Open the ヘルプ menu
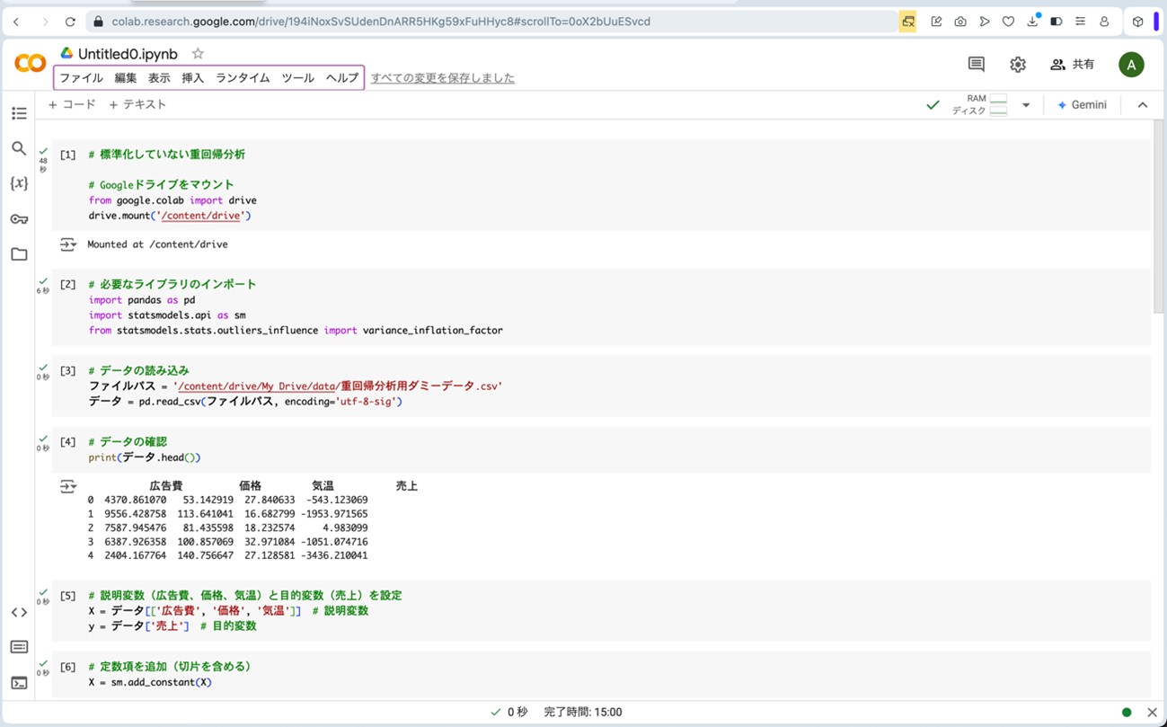 coord(342,78)
